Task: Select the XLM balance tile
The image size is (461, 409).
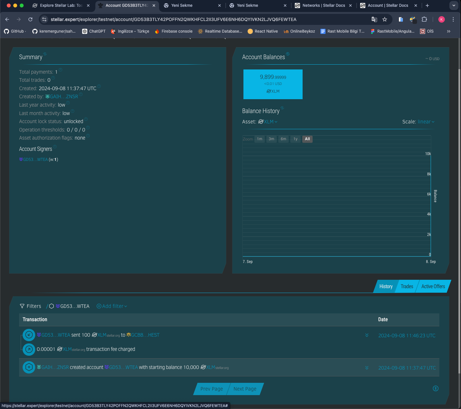Action: point(273,84)
